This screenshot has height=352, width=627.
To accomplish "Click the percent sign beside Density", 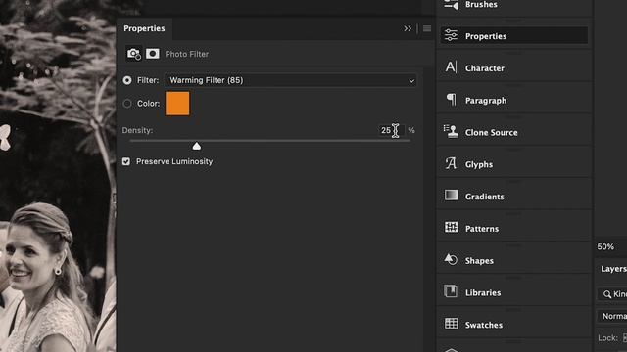I will 411,130.
